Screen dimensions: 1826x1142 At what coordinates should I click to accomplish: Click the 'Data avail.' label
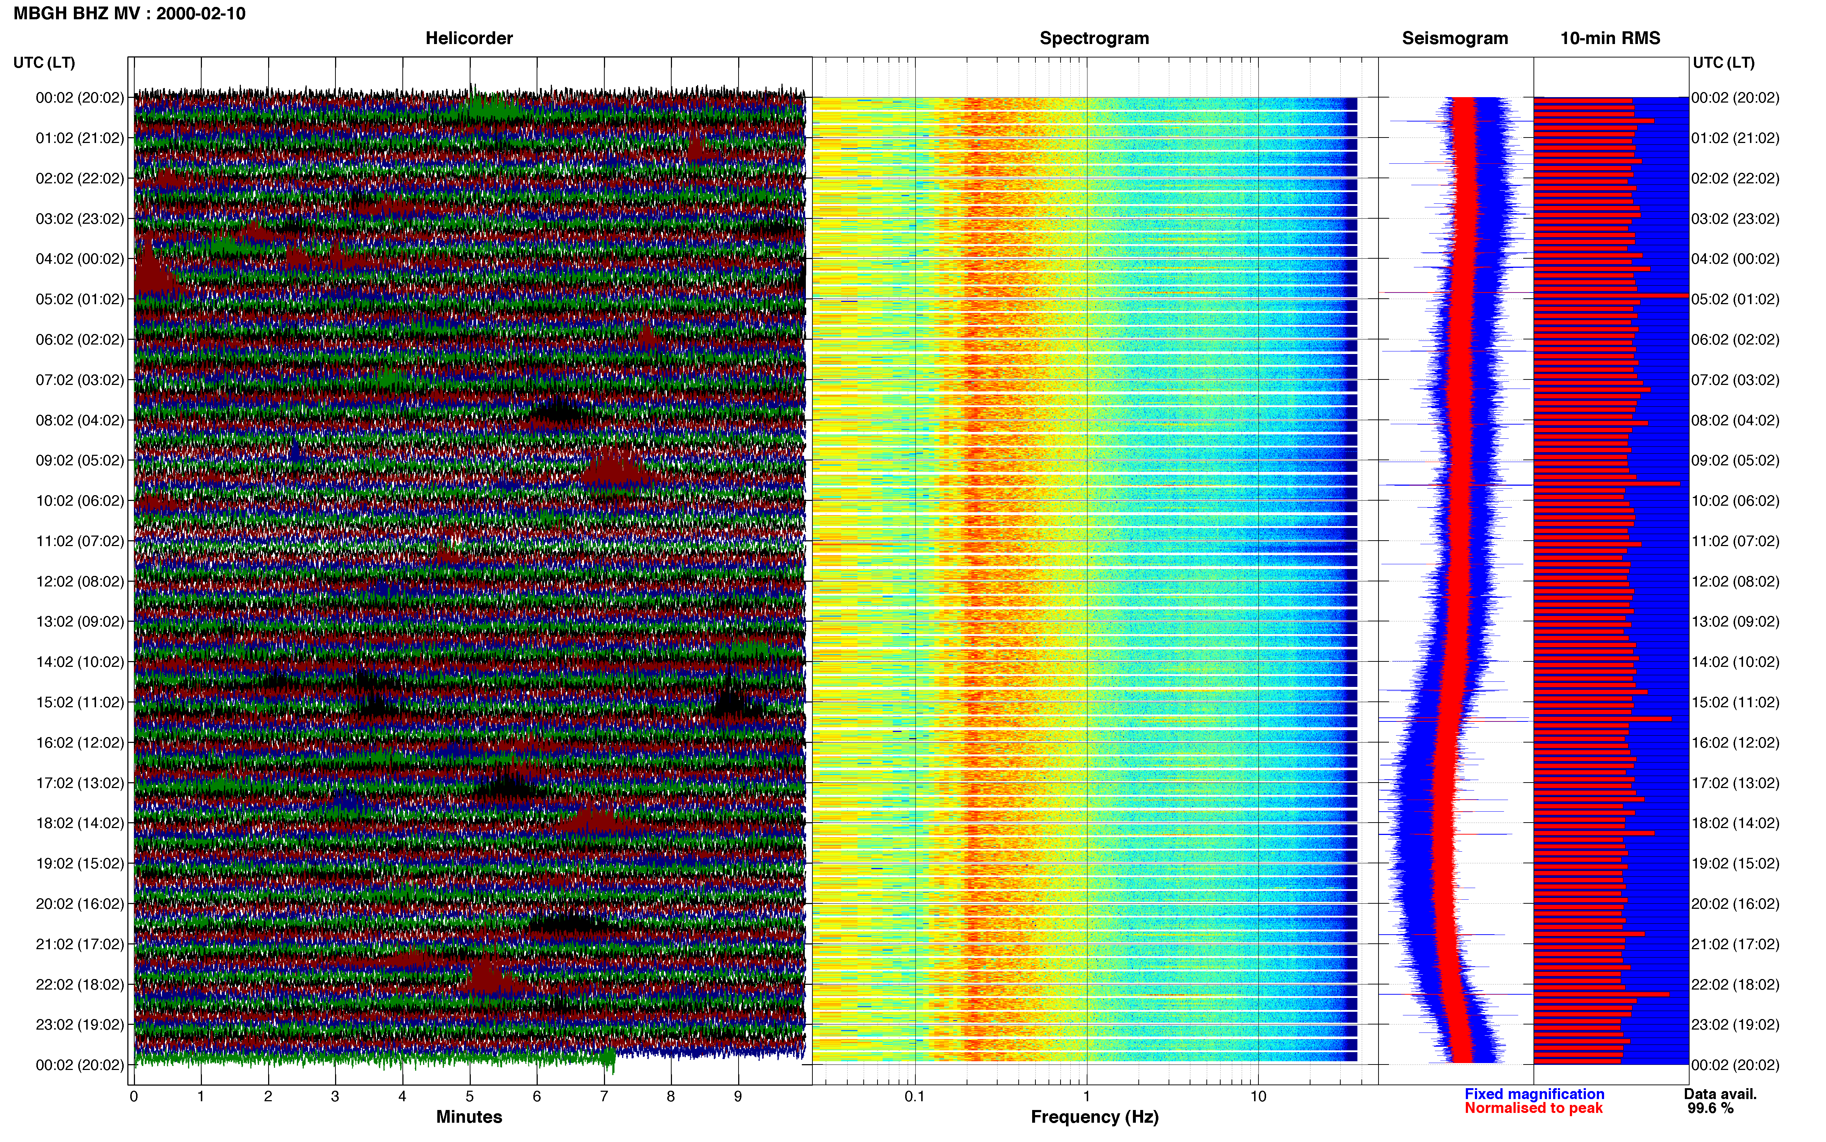point(1720,1094)
